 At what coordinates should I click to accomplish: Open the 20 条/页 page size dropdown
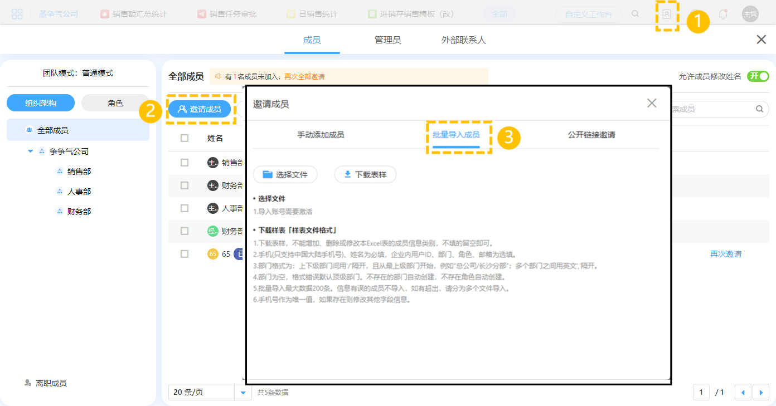pos(243,393)
